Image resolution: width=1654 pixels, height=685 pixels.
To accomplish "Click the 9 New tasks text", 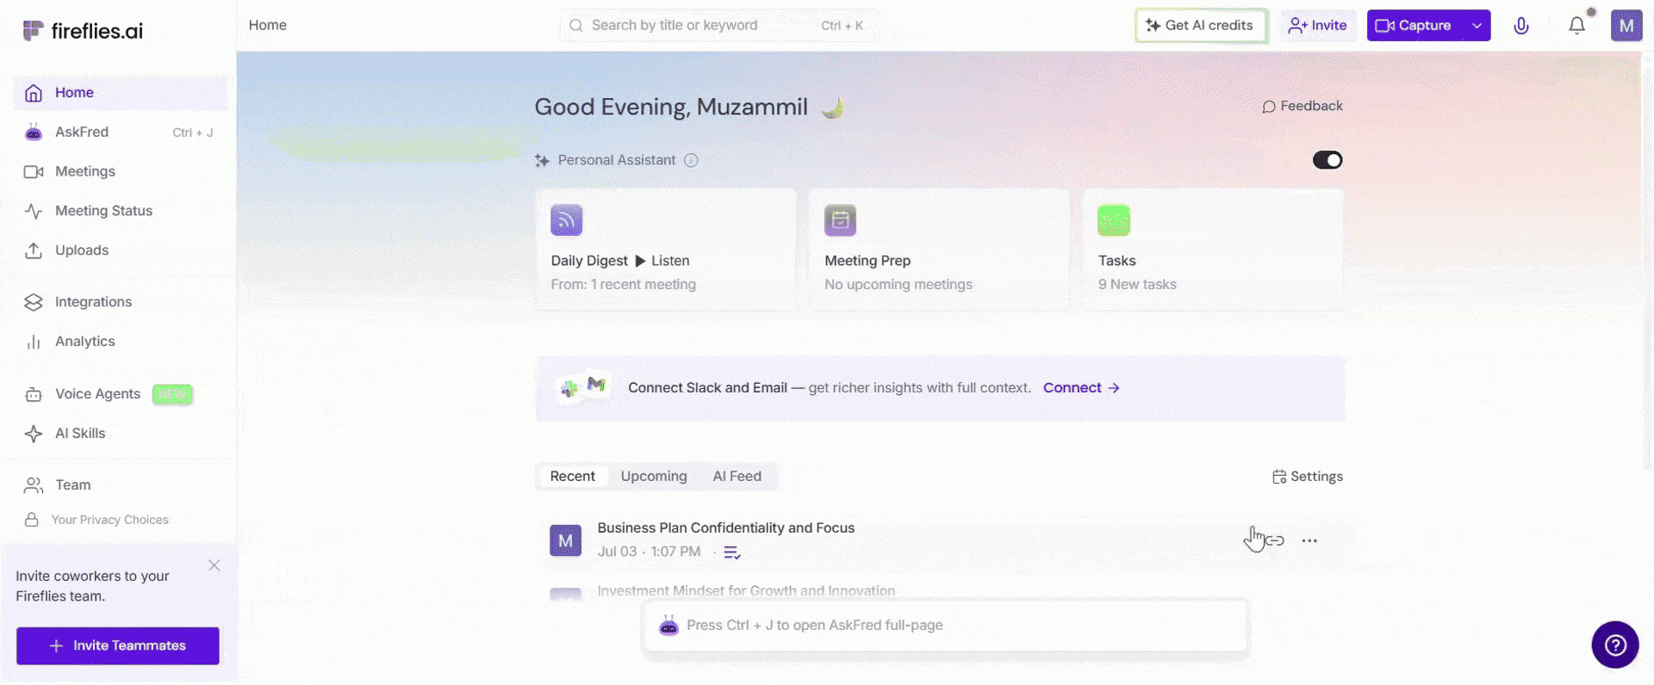I will (x=1137, y=285).
